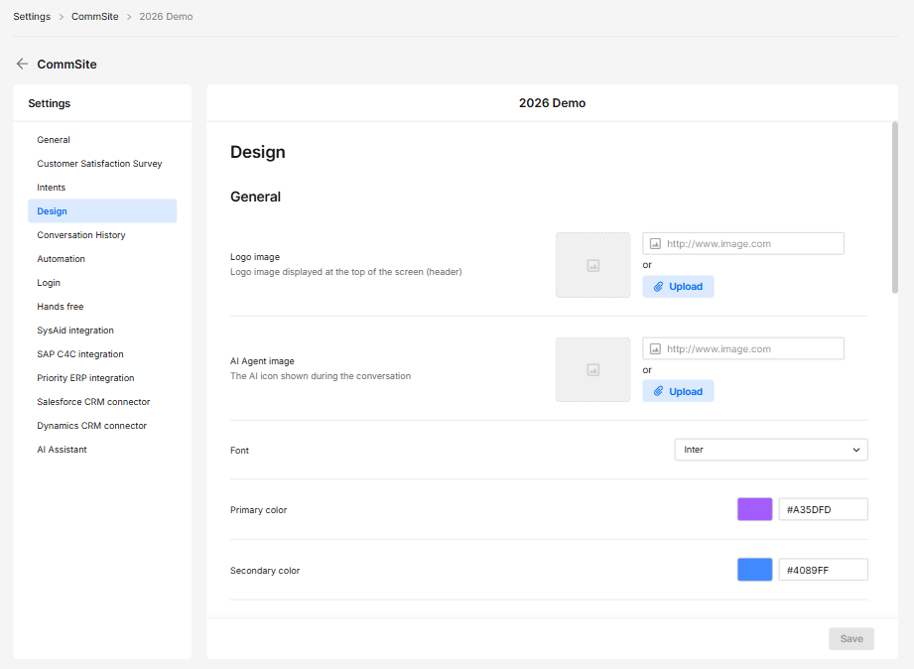Image resolution: width=914 pixels, height=669 pixels.
Task: Click the image icon in Logo URL field
Action: click(655, 244)
